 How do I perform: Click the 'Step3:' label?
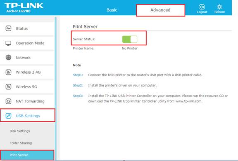tap(78, 96)
